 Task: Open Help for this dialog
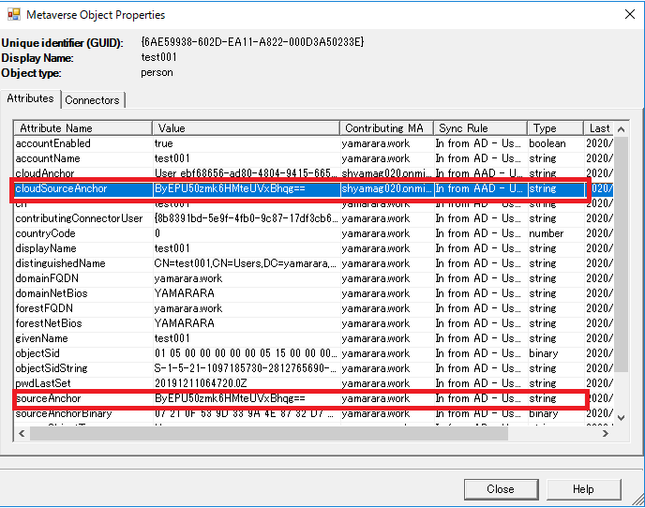(x=583, y=489)
